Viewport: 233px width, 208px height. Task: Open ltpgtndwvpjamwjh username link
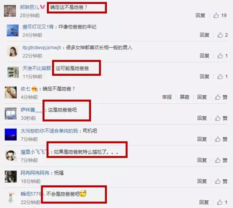[42, 48]
